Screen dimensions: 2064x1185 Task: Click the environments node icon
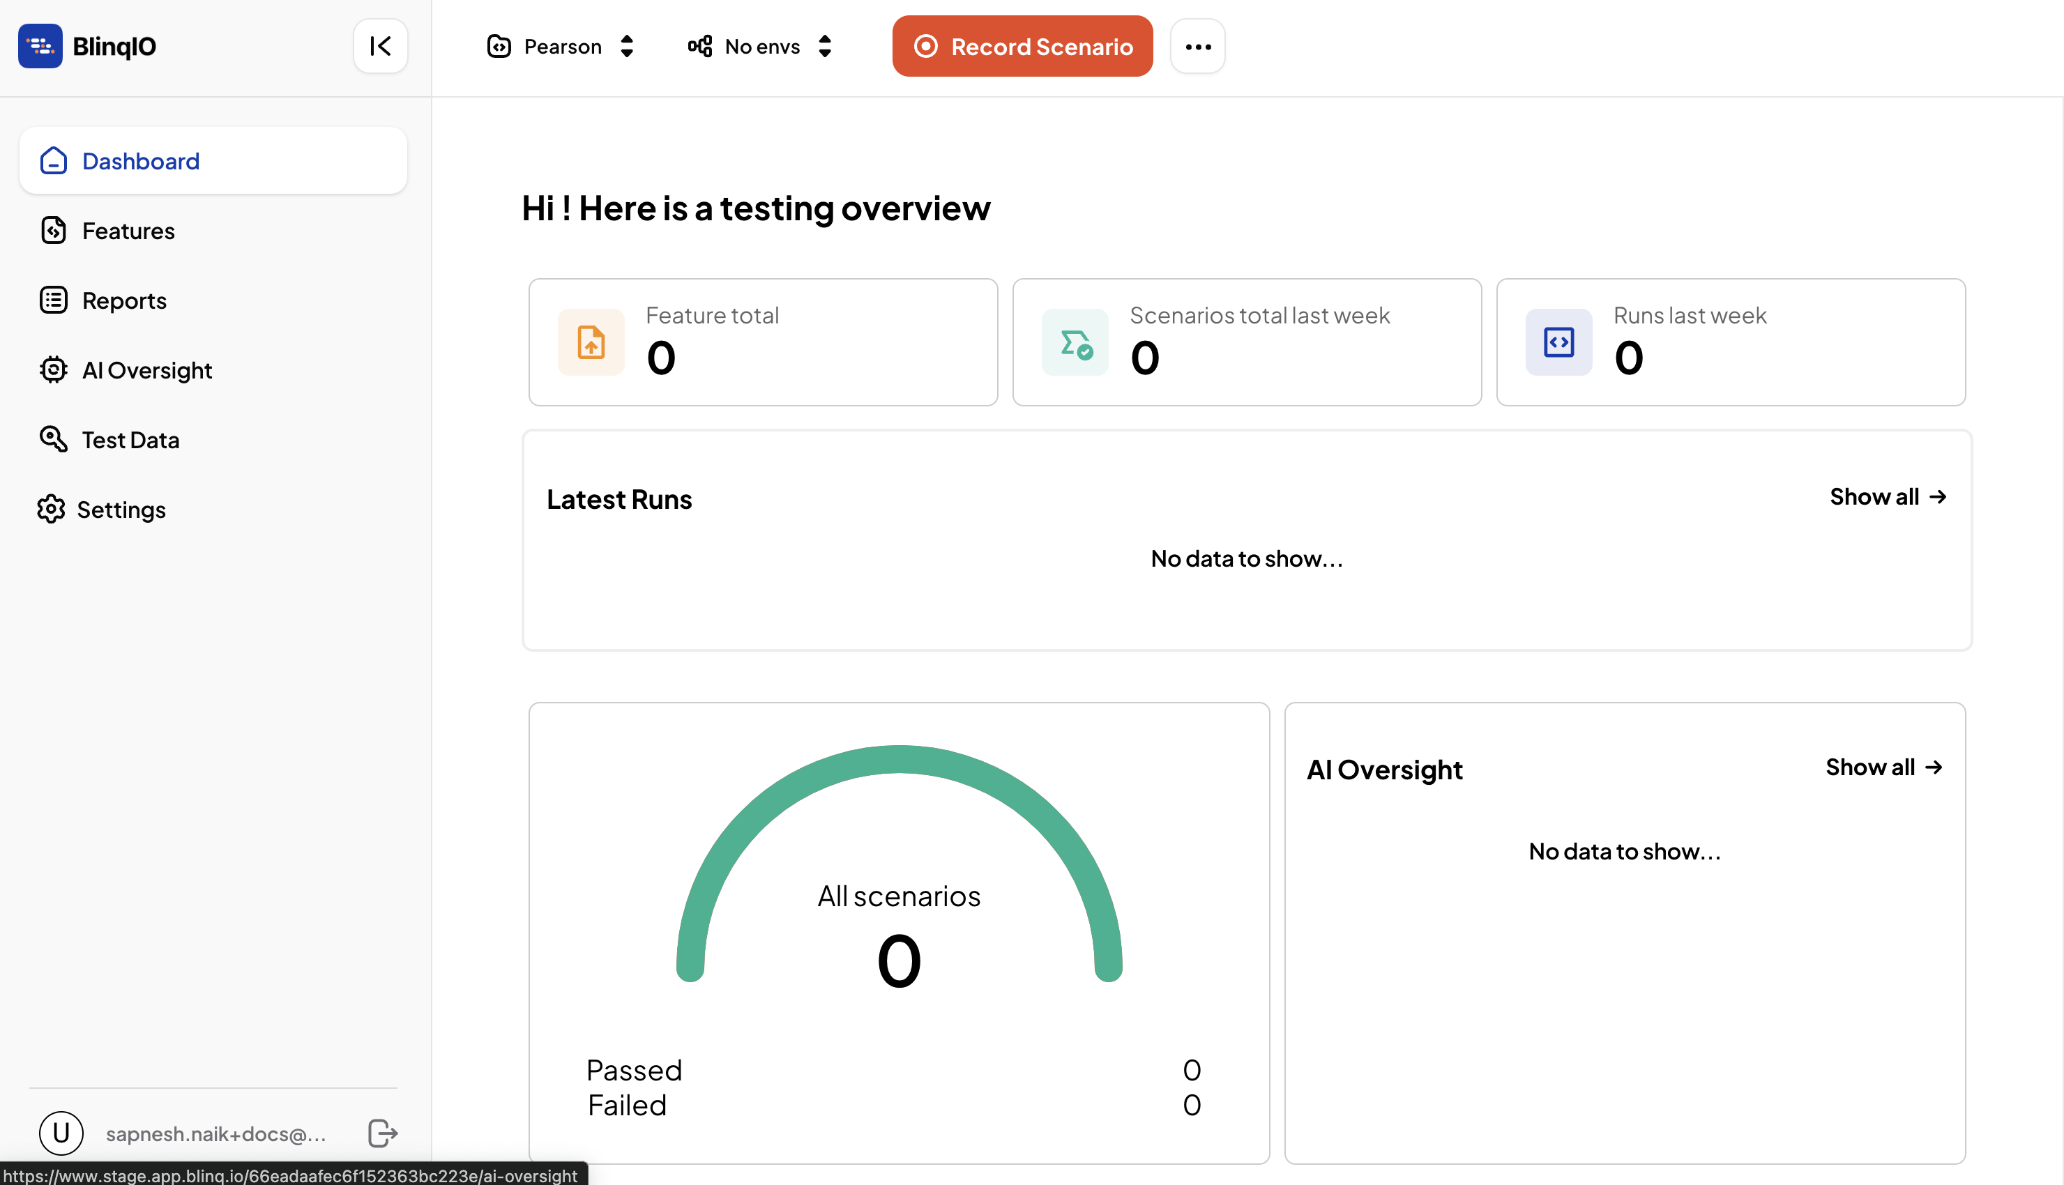[x=700, y=47]
